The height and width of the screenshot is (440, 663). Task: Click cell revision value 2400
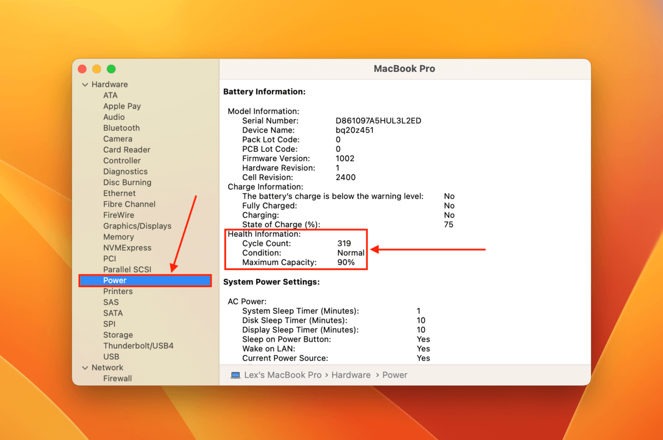(x=345, y=177)
